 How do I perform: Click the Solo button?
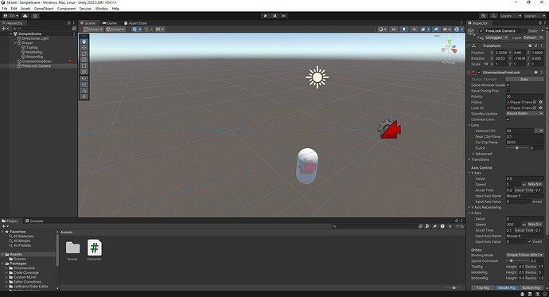[524, 79]
